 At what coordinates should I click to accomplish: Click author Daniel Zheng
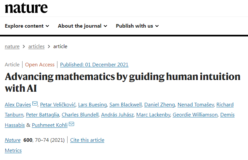click(x=160, y=105)
